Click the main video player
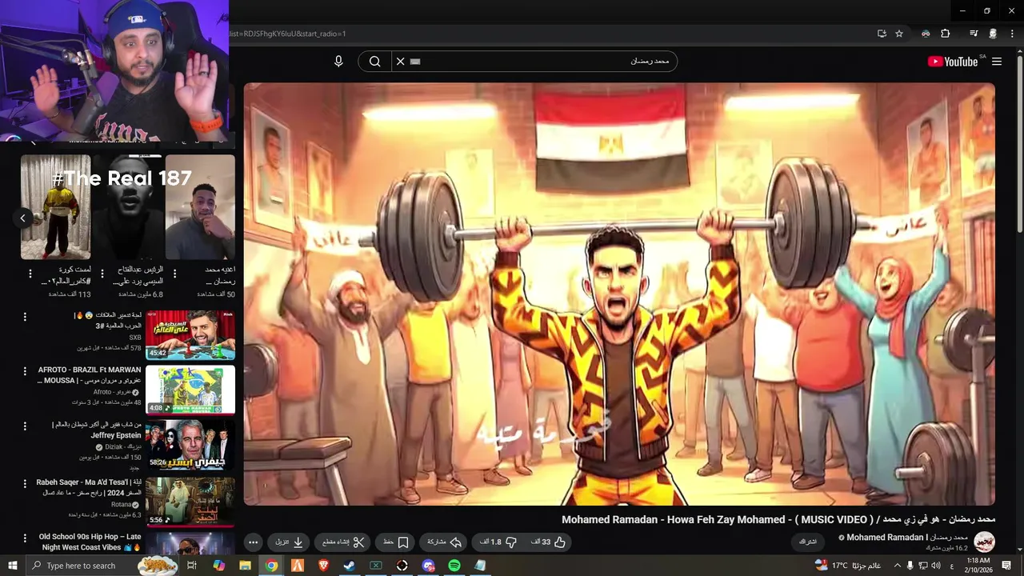The width and height of the screenshot is (1024, 576). 619,294
